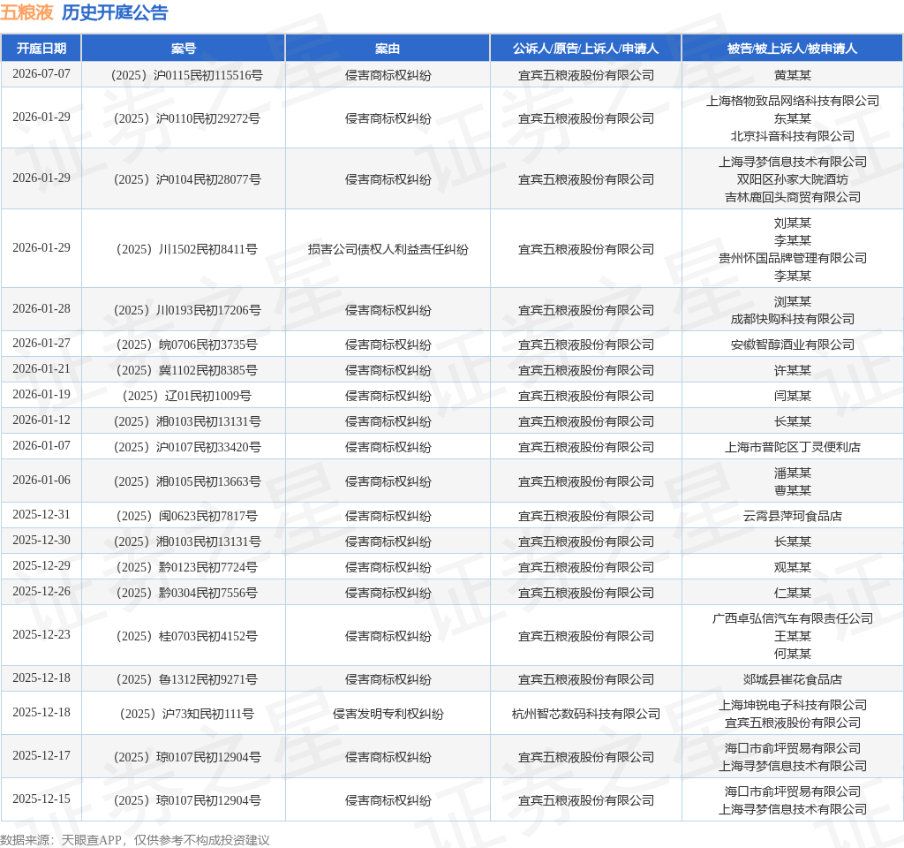Click the 五粮液 title link
The image size is (904, 848).
[x=26, y=12]
